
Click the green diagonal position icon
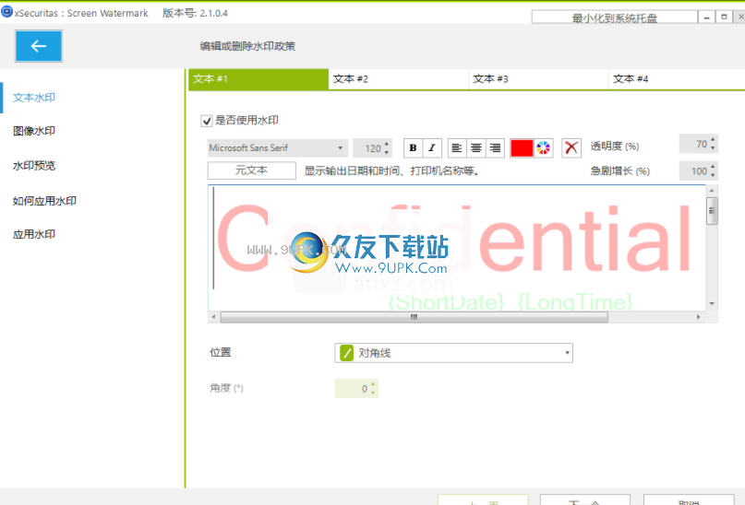pyautogui.click(x=347, y=353)
